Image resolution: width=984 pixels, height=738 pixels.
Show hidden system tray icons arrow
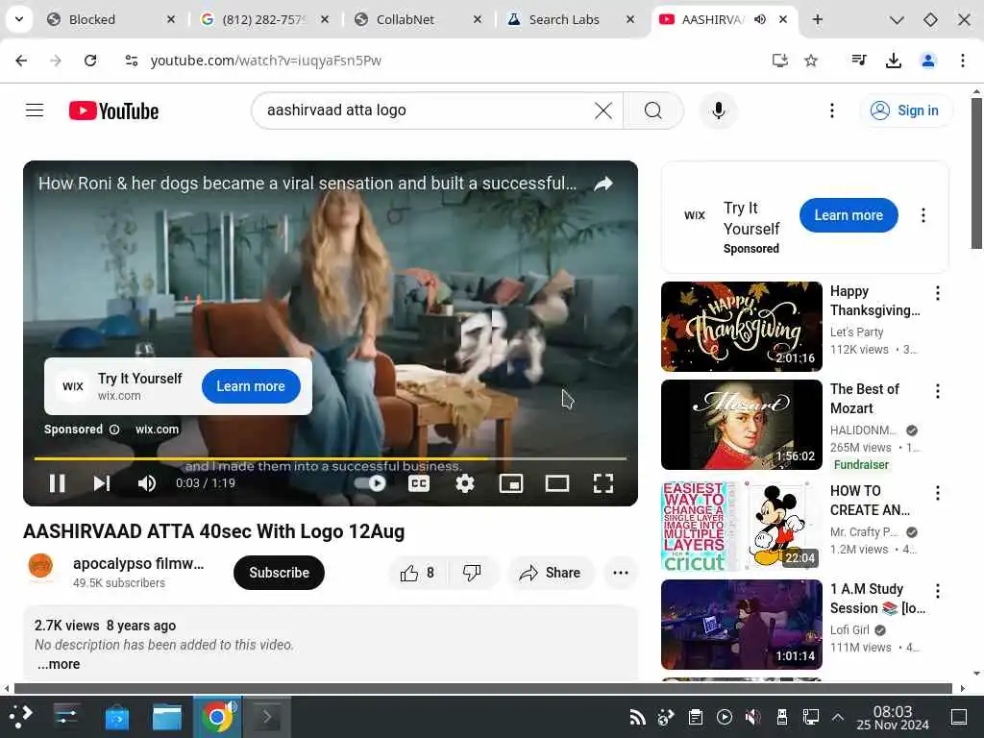[837, 717]
